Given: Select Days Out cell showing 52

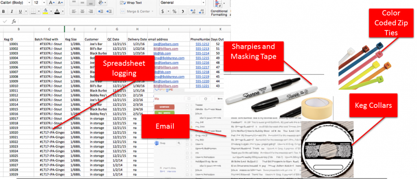Looking at the screenshot, I should (220, 44).
